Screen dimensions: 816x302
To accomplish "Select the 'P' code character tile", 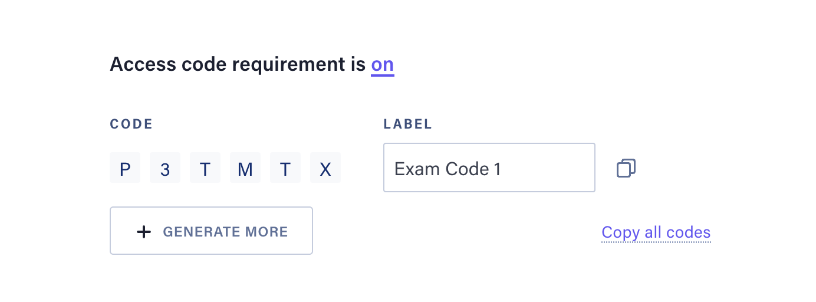I will click(x=125, y=168).
